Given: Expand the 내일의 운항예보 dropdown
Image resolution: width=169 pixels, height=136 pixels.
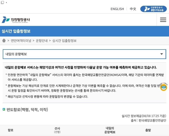Looking at the screenshot, I should click(x=84, y=54).
